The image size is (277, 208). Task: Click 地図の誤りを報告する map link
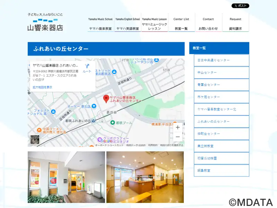point(171,145)
